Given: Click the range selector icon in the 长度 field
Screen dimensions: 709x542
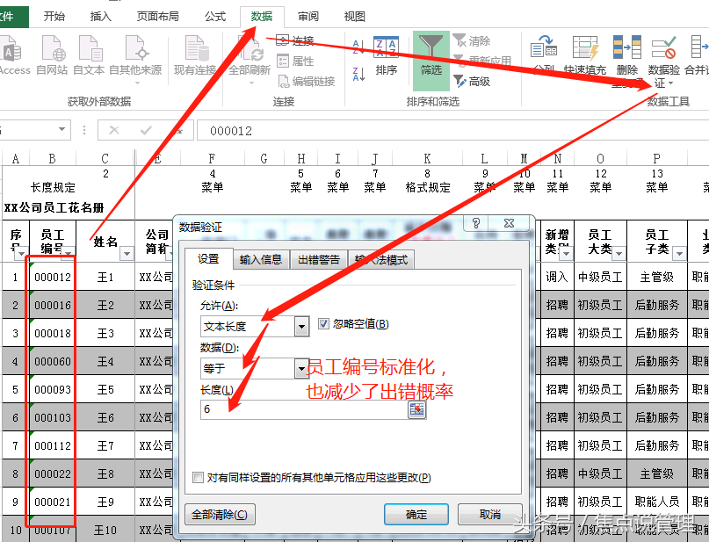Looking at the screenshot, I should click(417, 409).
